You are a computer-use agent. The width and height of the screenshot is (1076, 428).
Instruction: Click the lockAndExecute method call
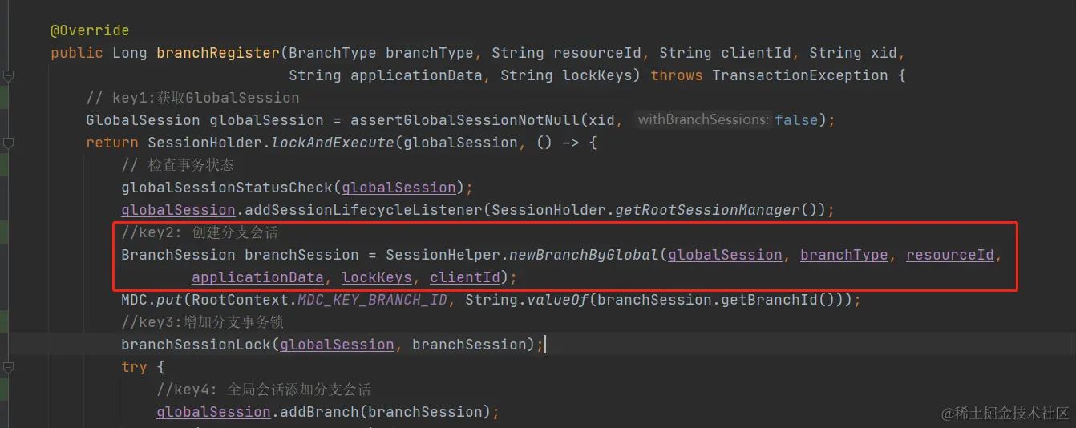(333, 143)
